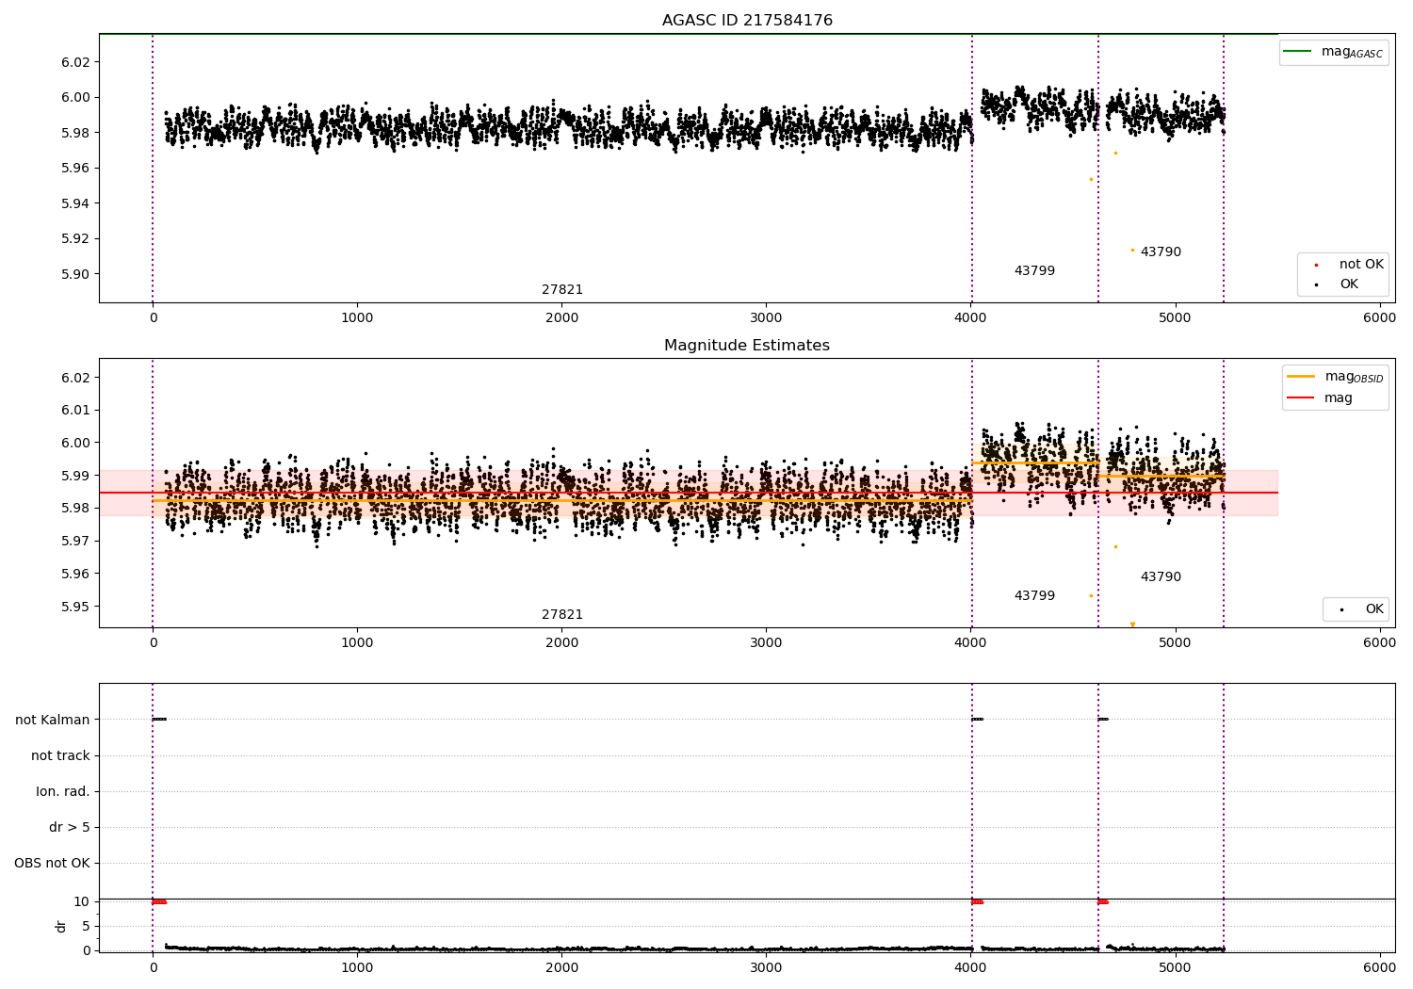Click obsid label 43799 in the top plot

click(x=1034, y=271)
